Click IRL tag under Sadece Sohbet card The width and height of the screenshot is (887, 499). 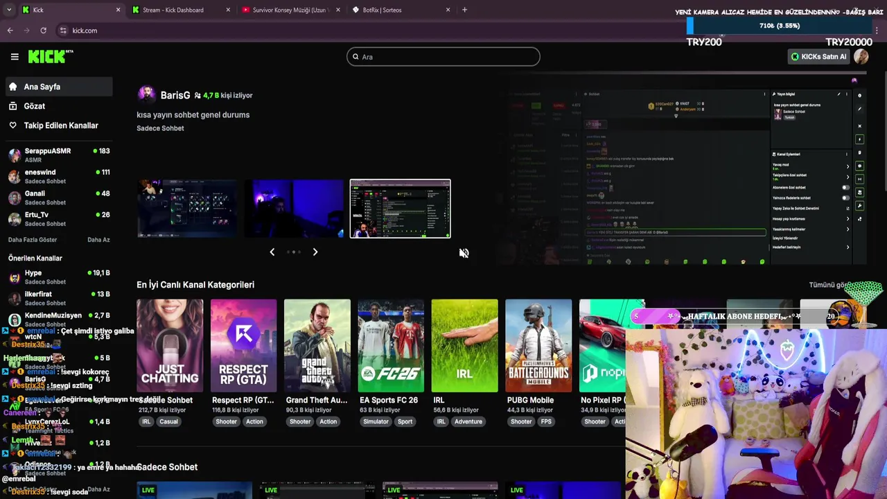[146, 421]
